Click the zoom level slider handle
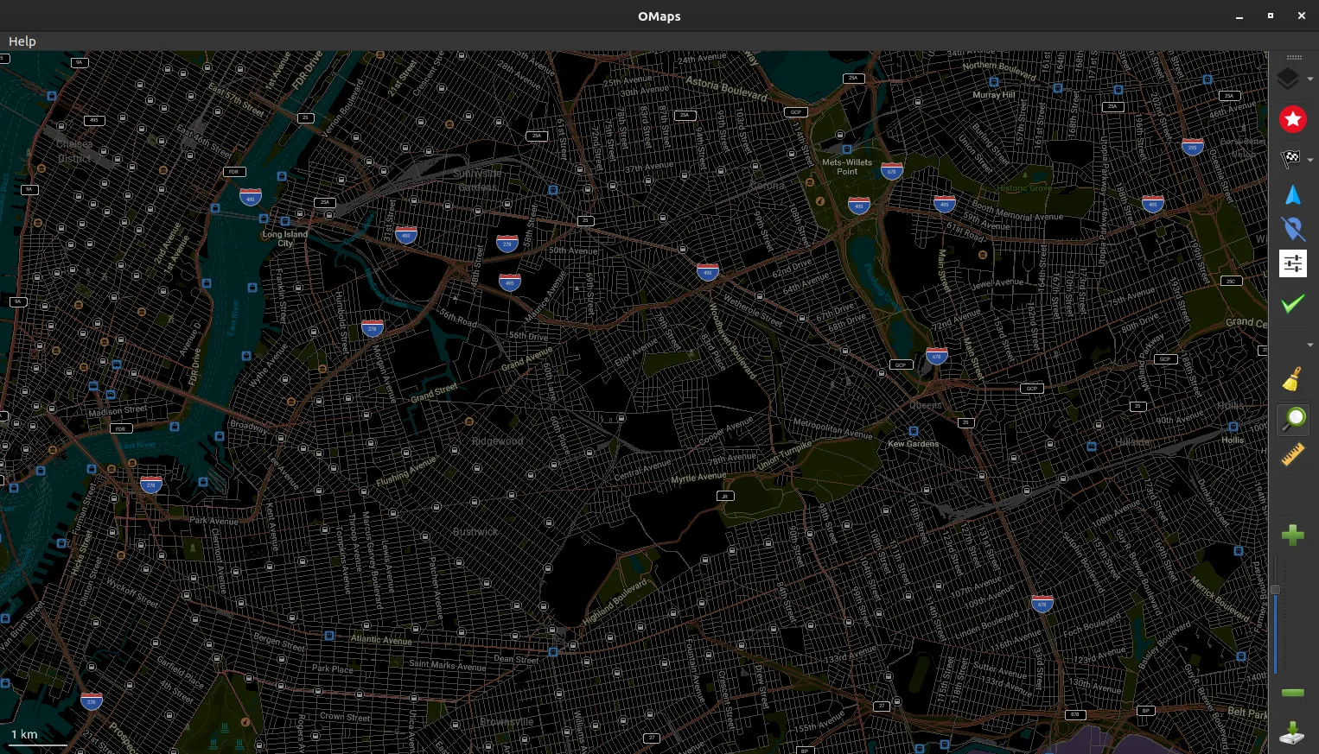The width and height of the screenshot is (1319, 754). (1275, 590)
